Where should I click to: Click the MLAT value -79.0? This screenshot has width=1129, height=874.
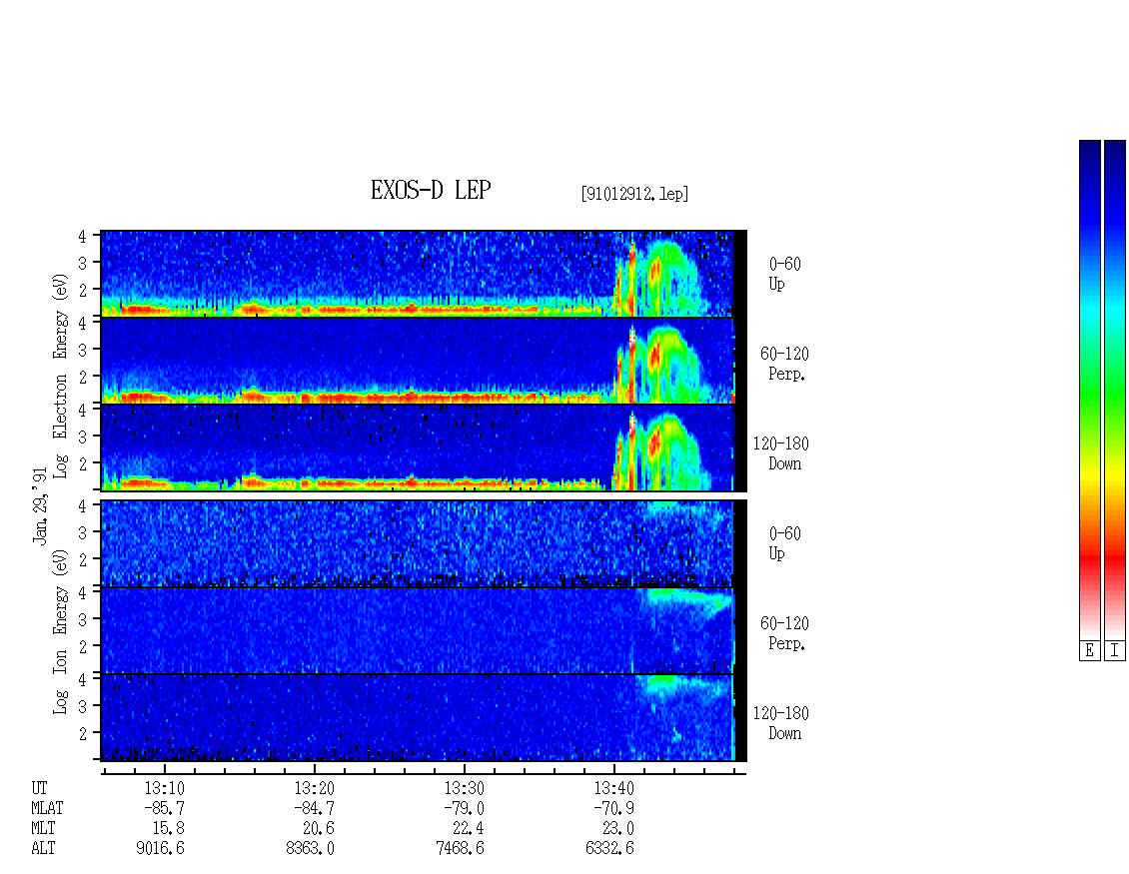pos(464,808)
